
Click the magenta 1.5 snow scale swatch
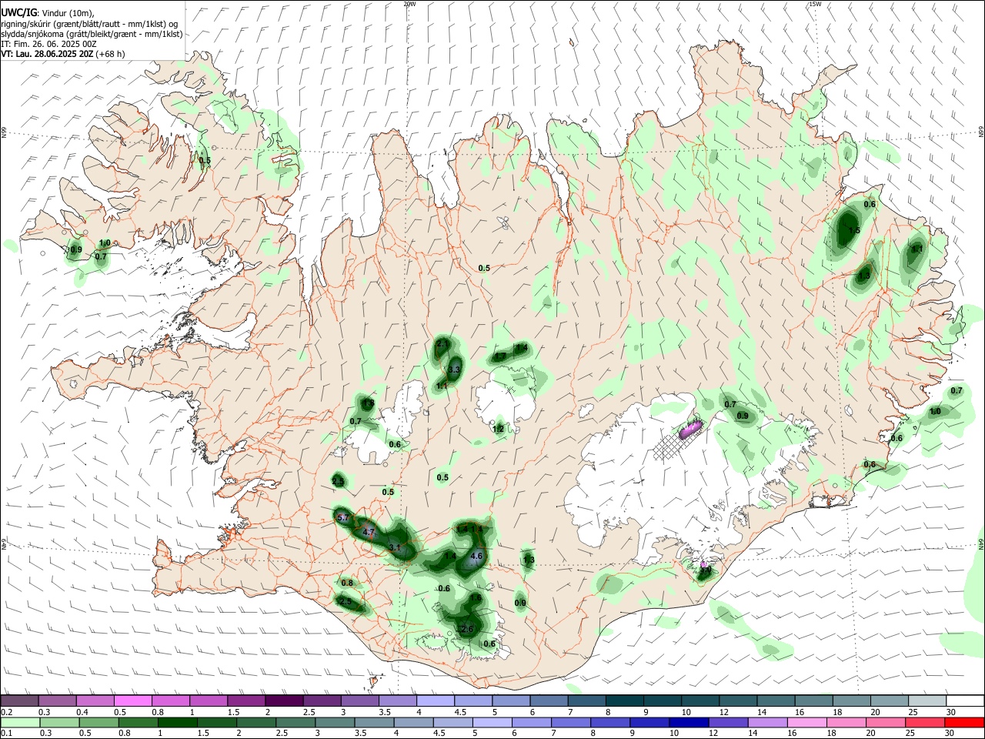point(245,701)
